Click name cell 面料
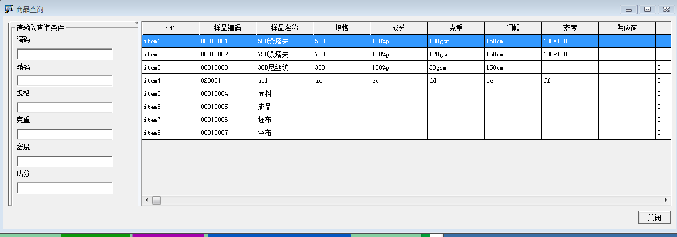The image size is (677, 237). pos(284,93)
